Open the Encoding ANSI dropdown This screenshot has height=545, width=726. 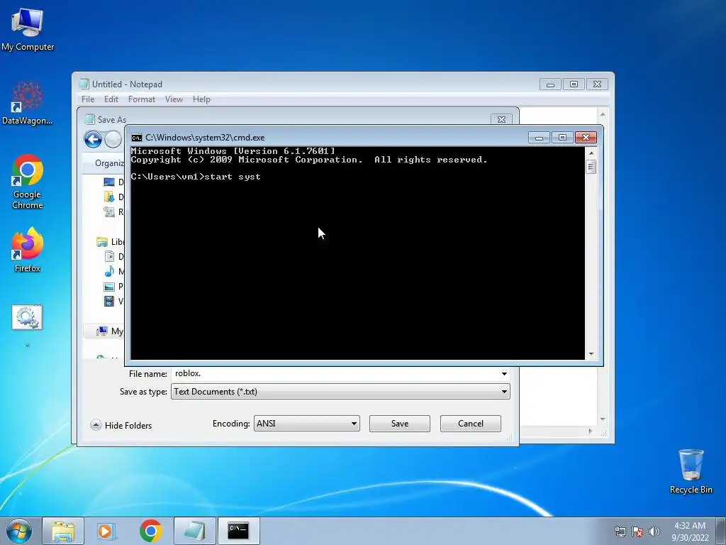click(x=306, y=424)
